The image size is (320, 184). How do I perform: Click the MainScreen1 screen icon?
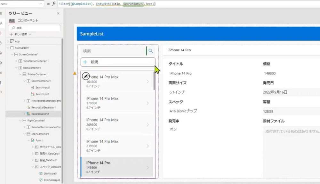tap(12, 48)
